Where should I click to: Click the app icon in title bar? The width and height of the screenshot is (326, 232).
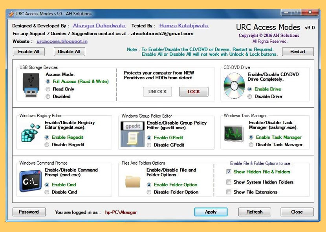(x=11, y=14)
